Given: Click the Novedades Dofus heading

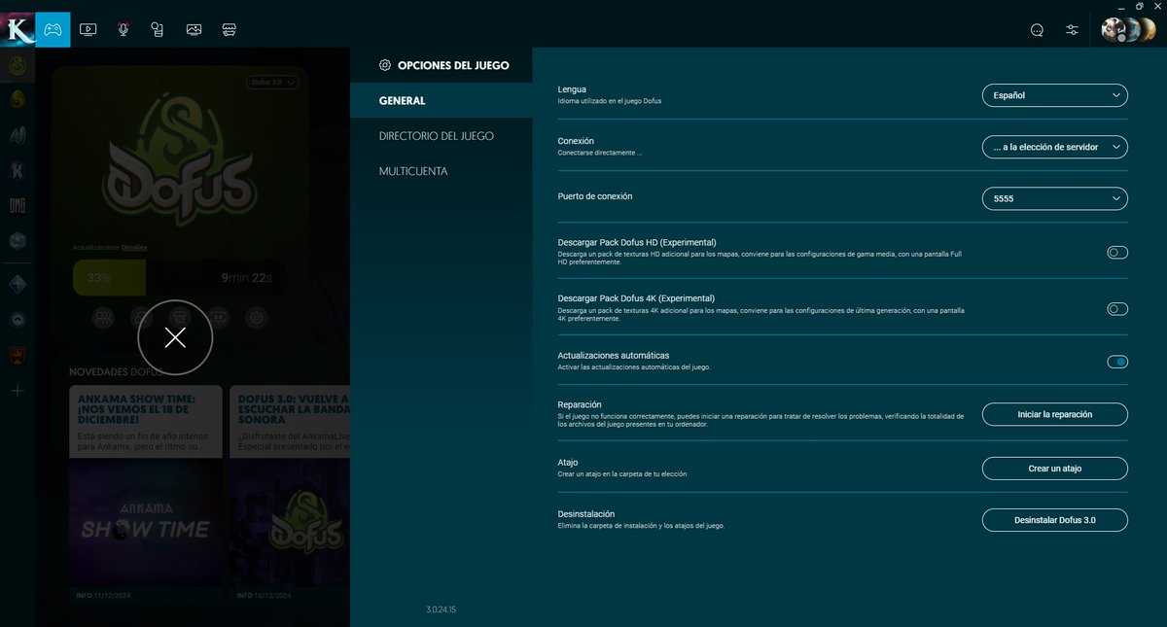Looking at the screenshot, I should (115, 372).
